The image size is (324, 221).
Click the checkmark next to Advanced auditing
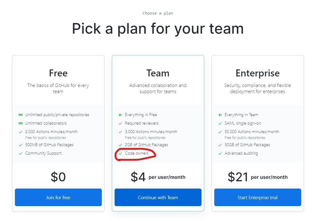coord(220,153)
